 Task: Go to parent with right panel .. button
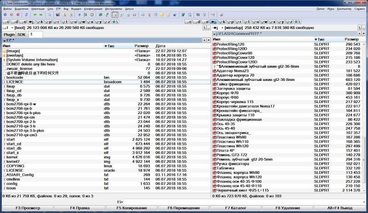point(363,28)
